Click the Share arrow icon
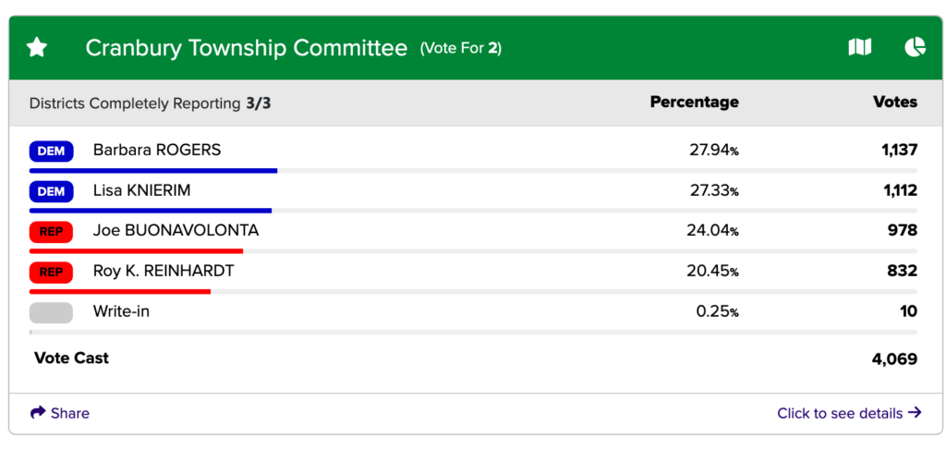 [38, 413]
